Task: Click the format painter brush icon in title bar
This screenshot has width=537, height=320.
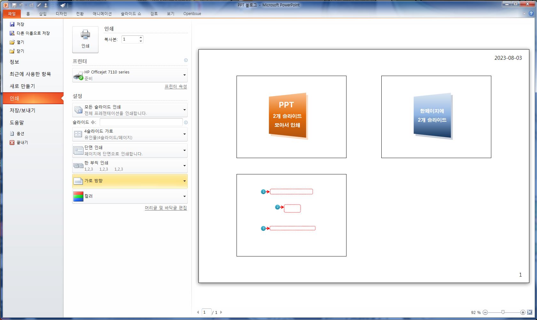Action: (x=63, y=5)
